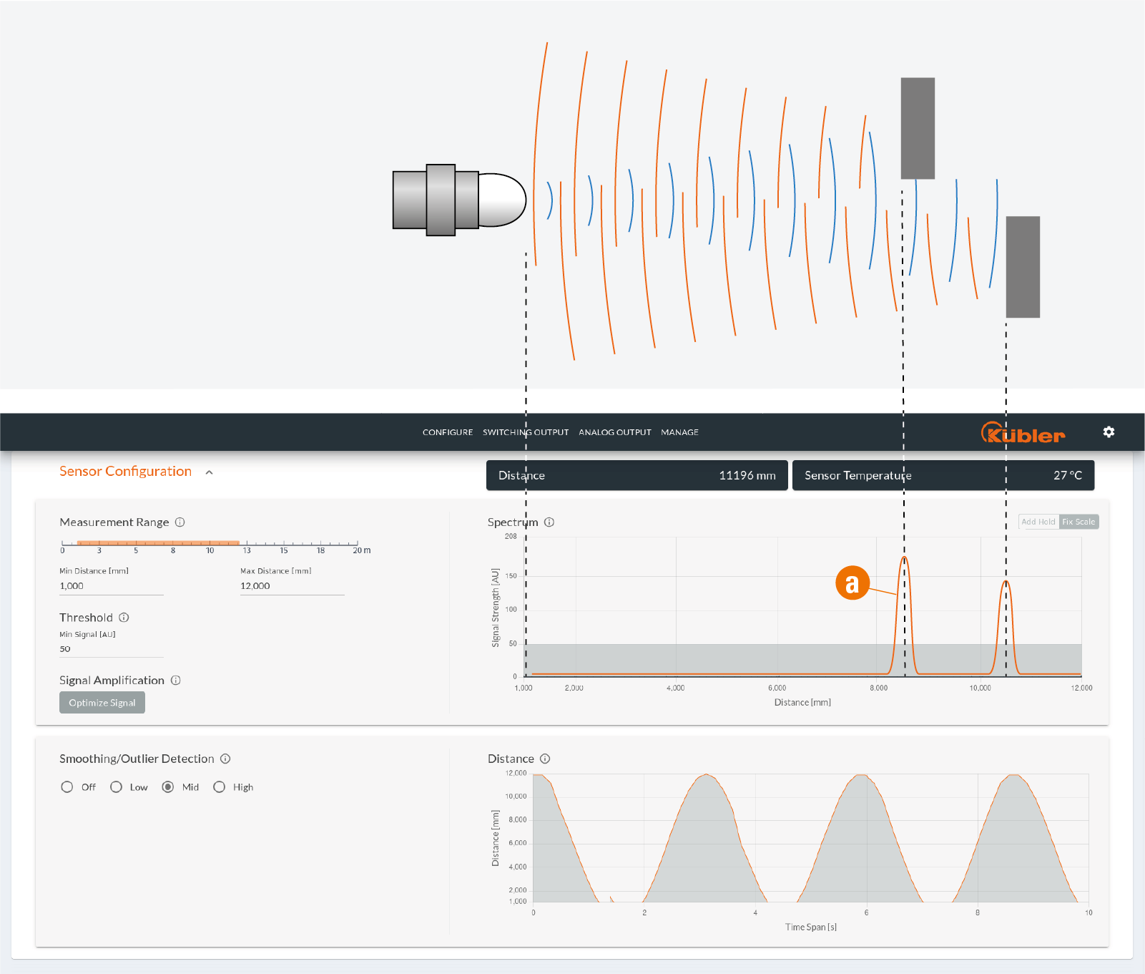Screen dimensions: 1145x974
Task: Click the Distance chart info icon
Action: tap(545, 759)
